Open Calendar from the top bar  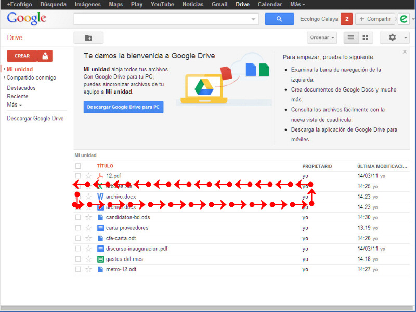tap(270, 5)
